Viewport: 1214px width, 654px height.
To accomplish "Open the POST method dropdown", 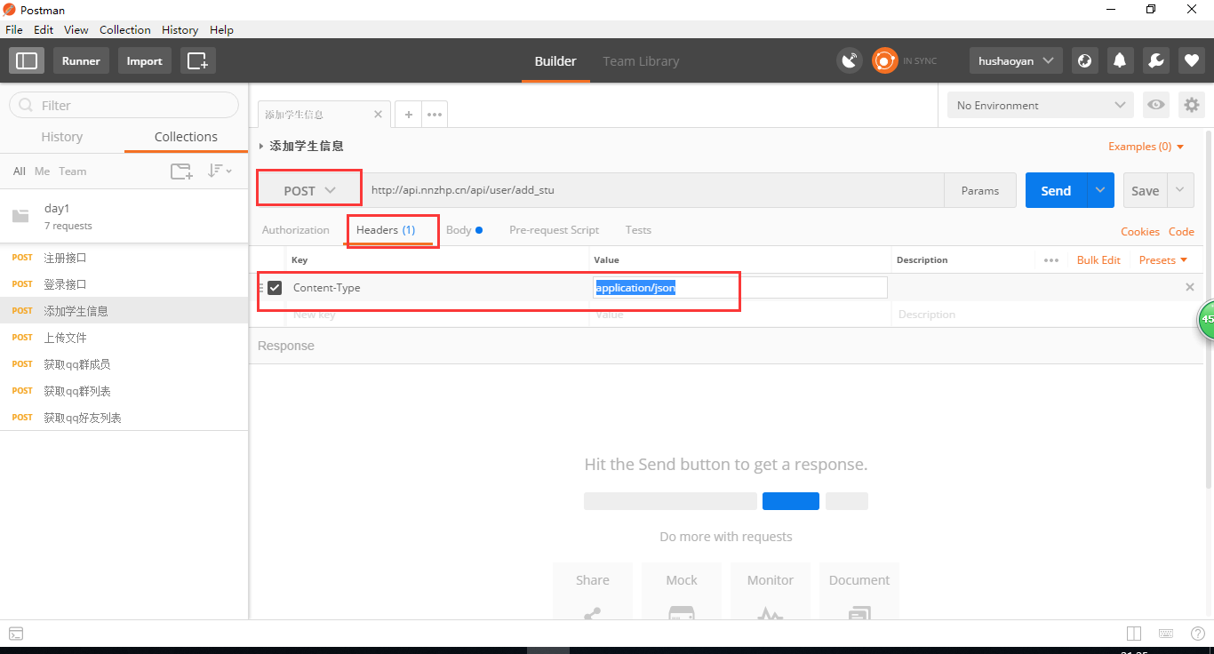I will pyautogui.click(x=309, y=190).
